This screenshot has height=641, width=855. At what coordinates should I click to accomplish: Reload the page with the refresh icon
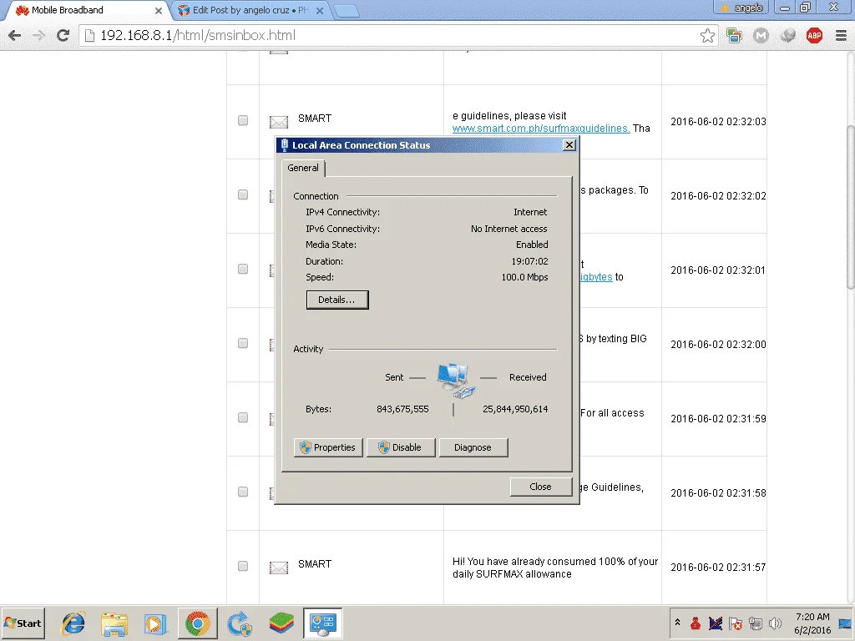(63, 35)
